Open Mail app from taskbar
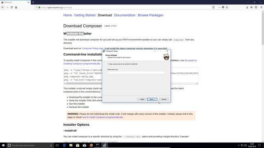 click(84, 145)
